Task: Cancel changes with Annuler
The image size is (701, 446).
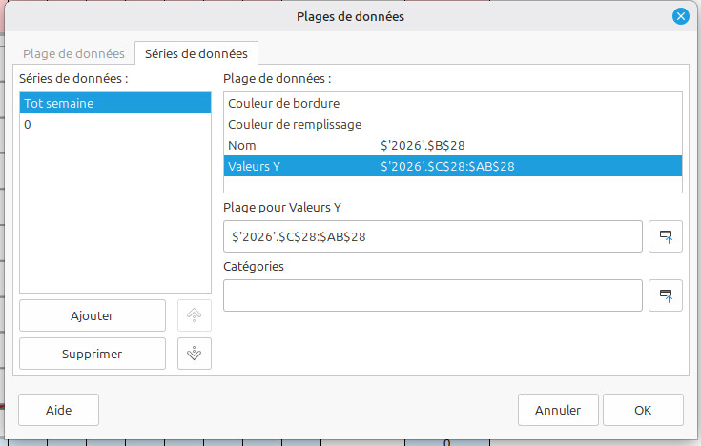Action: (558, 410)
